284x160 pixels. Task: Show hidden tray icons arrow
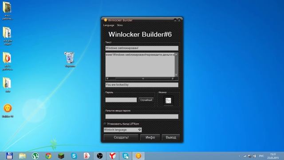click(x=240, y=156)
